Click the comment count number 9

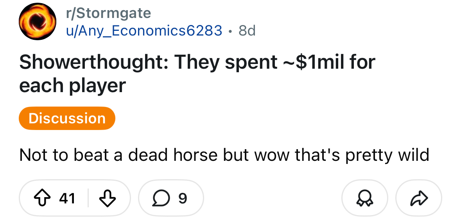[183, 198]
